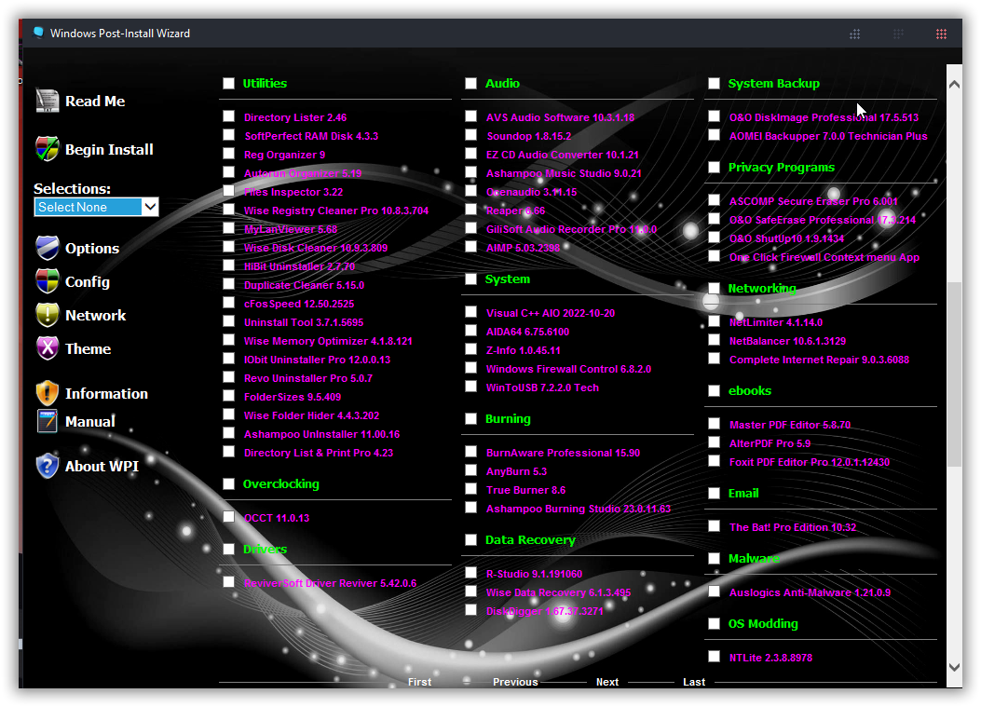
Task: Click the Overclocking category heading
Action: [x=281, y=484]
